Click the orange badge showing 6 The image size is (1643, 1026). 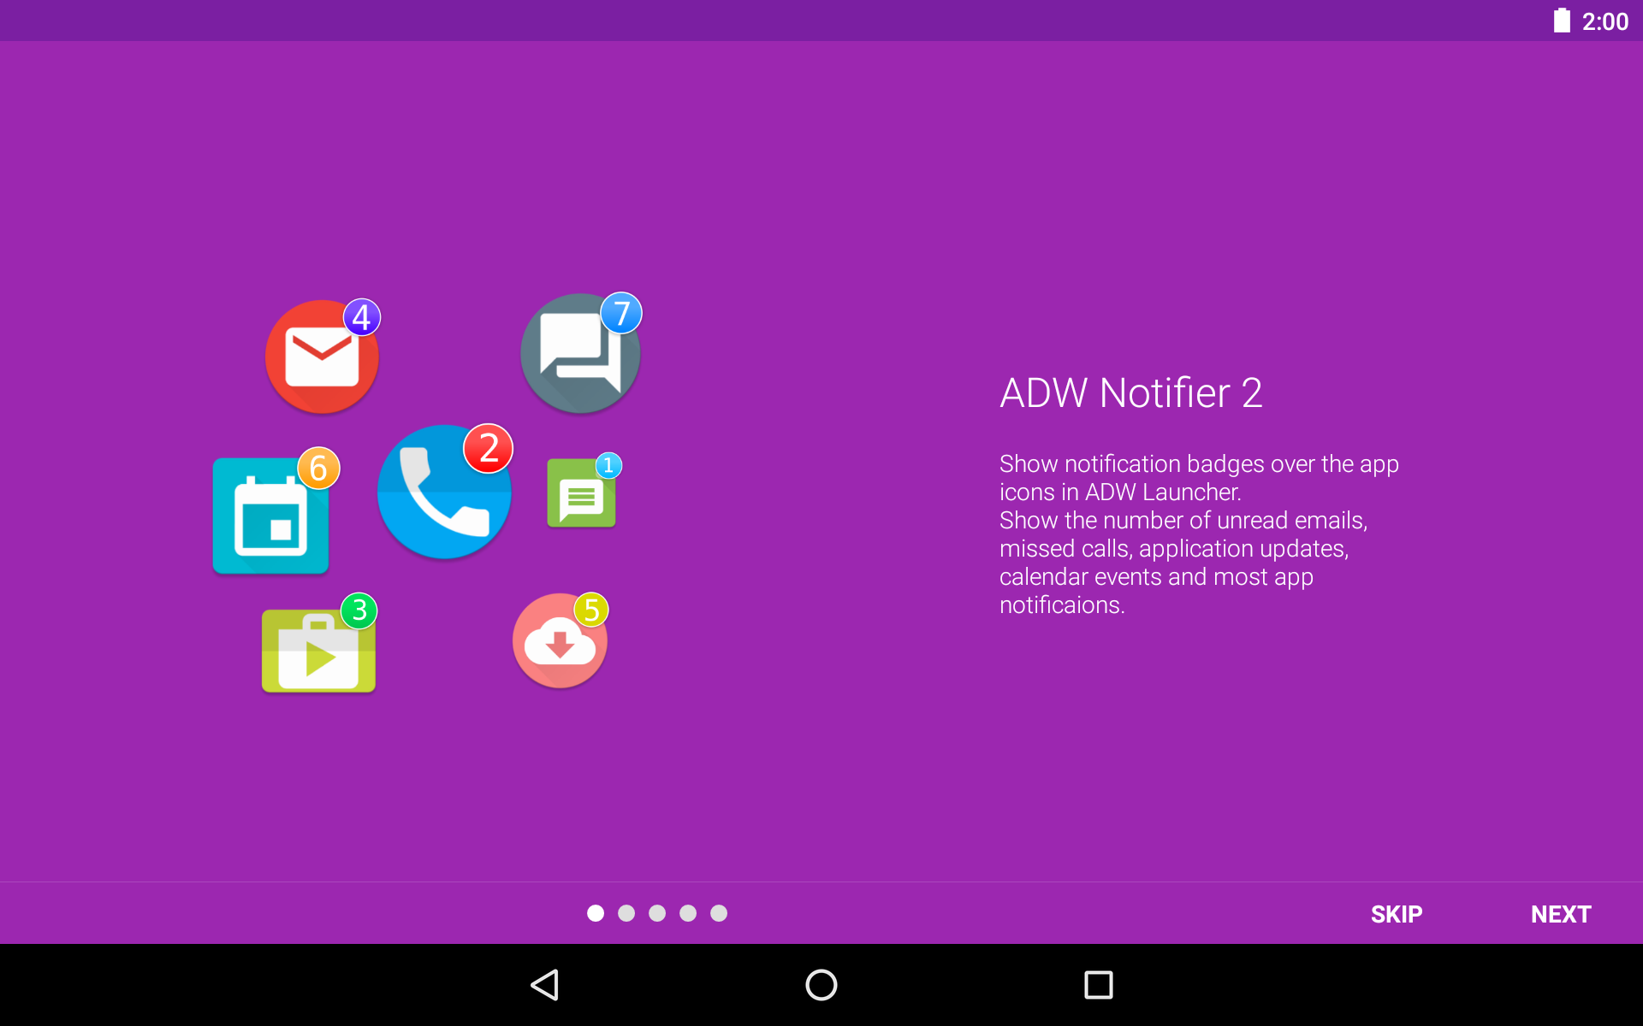pos(318,468)
